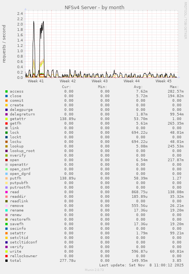Click the Last update timestamp text

pyautogui.click(x=141, y=265)
